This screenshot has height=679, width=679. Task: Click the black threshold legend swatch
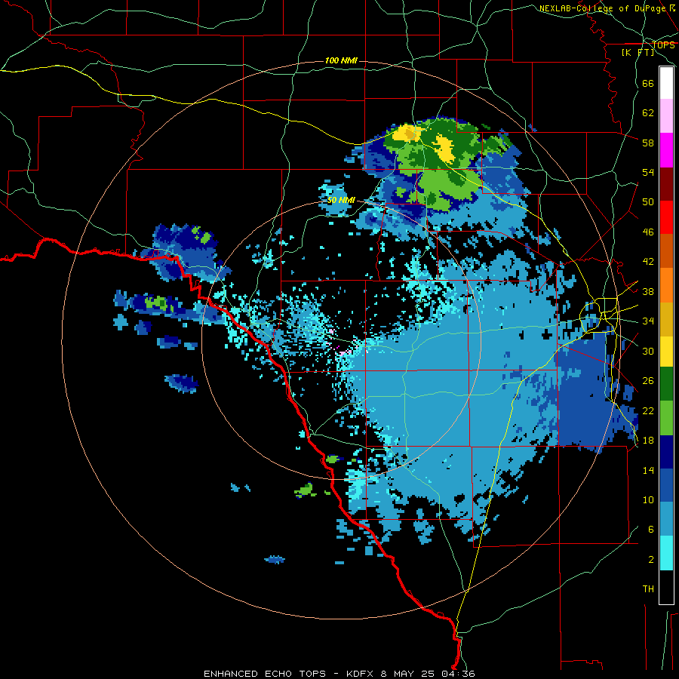point(666,587)
